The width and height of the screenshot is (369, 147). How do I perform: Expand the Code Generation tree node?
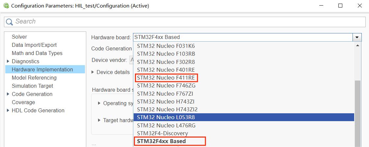(x=8, y=94)
